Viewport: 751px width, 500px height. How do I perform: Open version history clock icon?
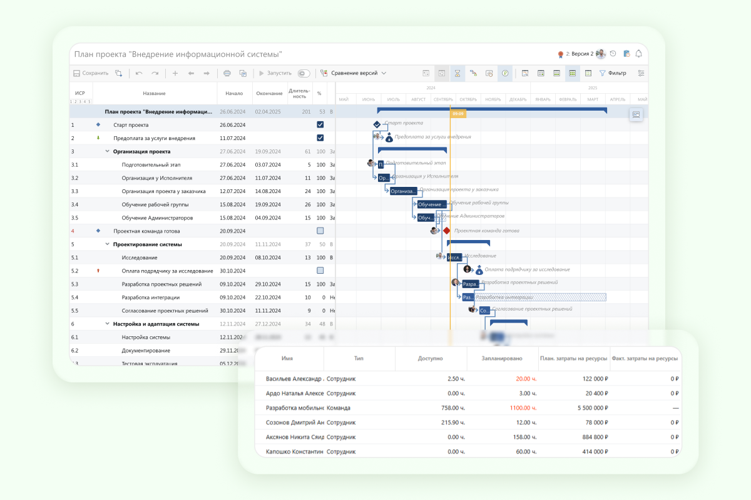(x=613, y=54)
